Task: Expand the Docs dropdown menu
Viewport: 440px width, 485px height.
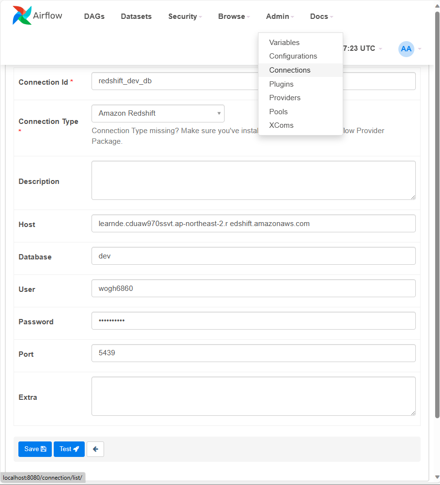Action: point(321,16)
